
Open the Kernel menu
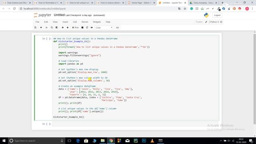pos(85,22)
